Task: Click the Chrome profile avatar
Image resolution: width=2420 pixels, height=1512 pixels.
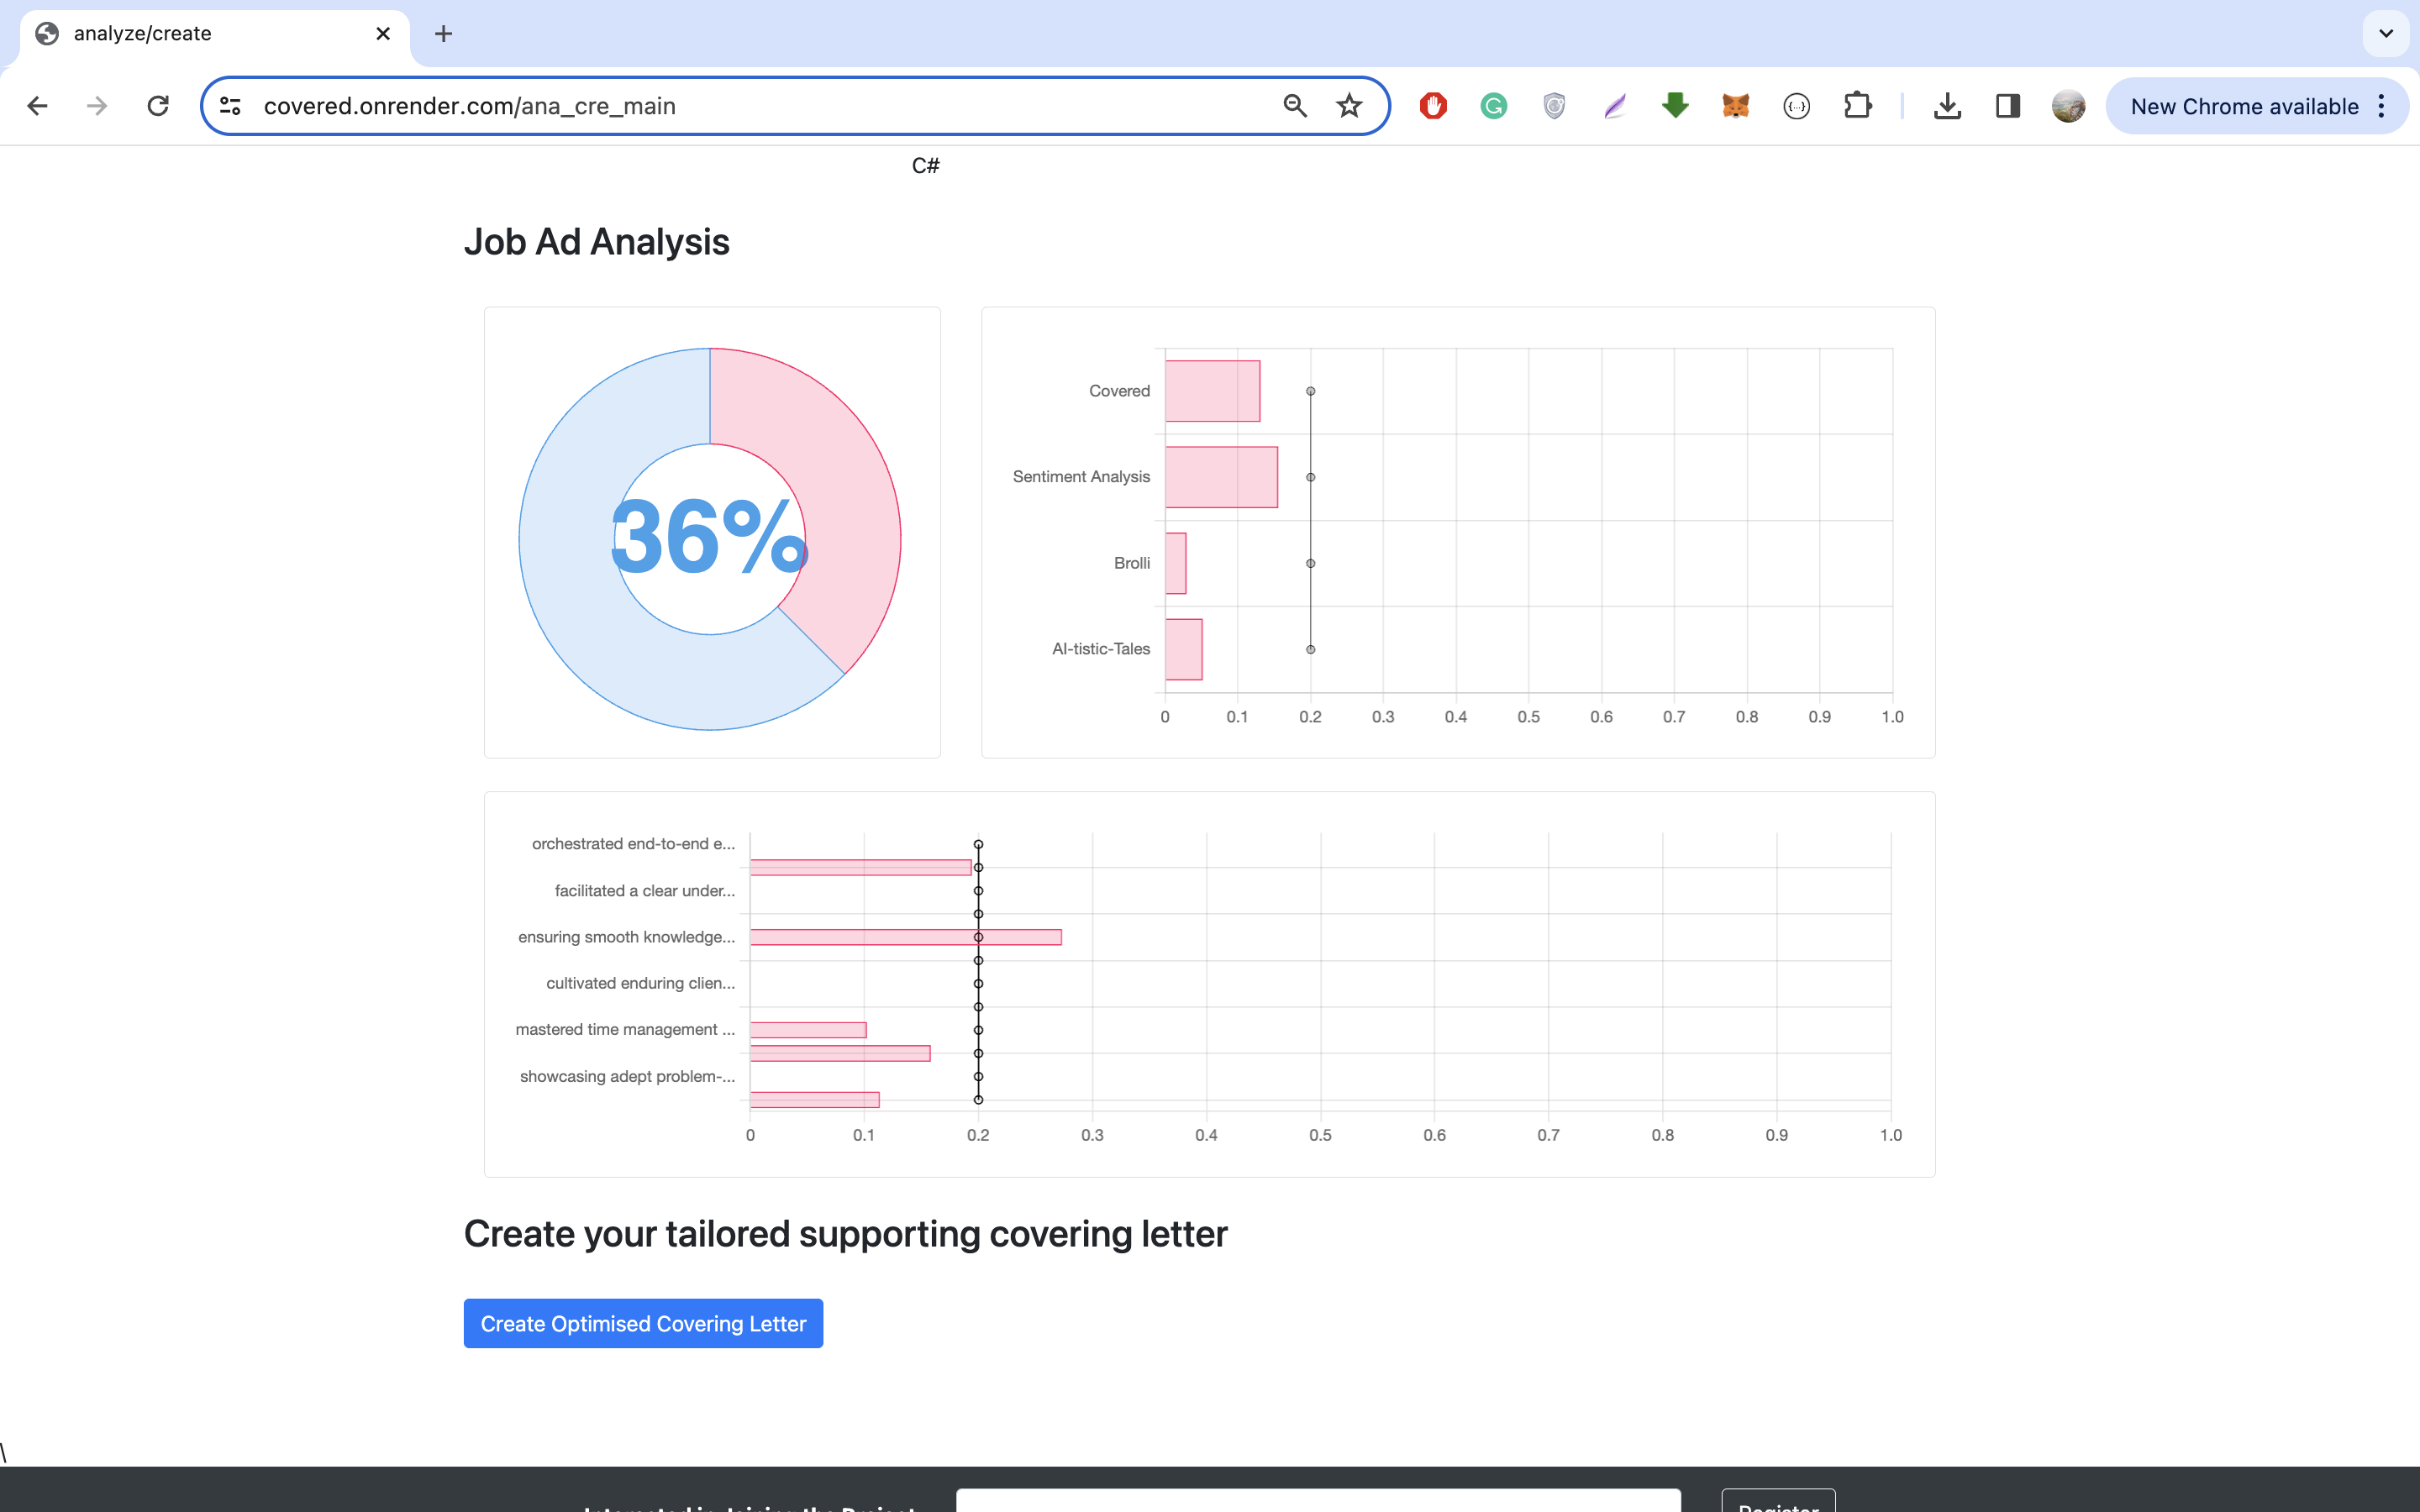Action: point(2068,106)
